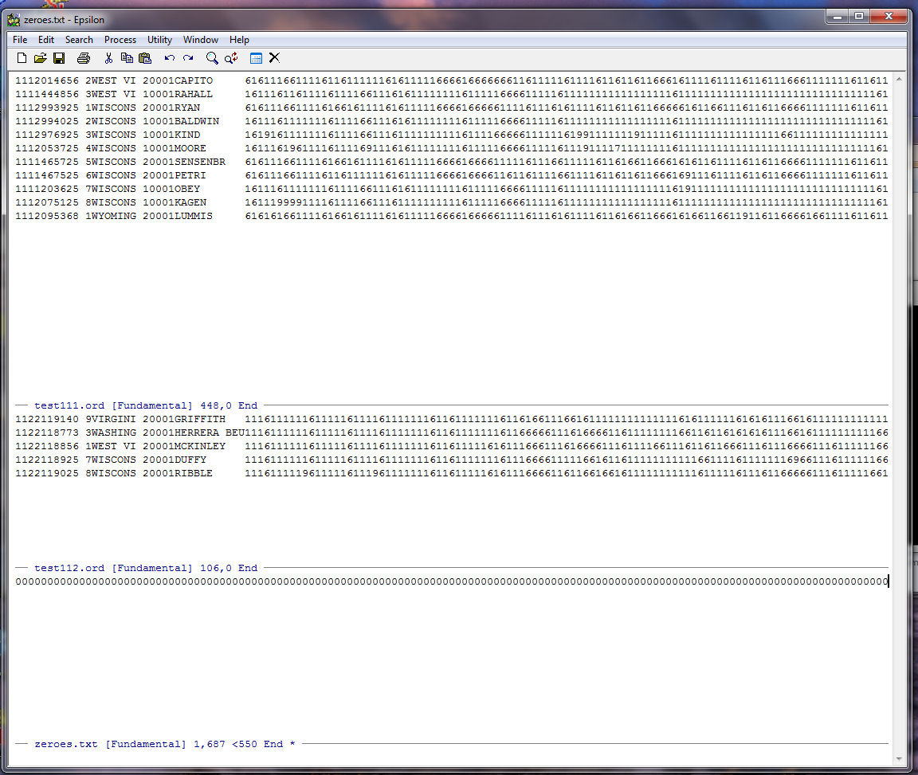
Task: Click the find and replace icon
Action: click(231, 58)
